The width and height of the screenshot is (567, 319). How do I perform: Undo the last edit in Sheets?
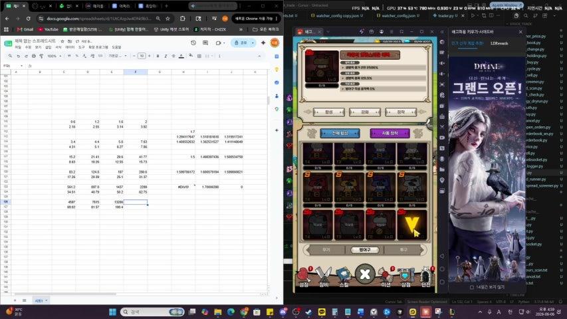pos(18,56)
